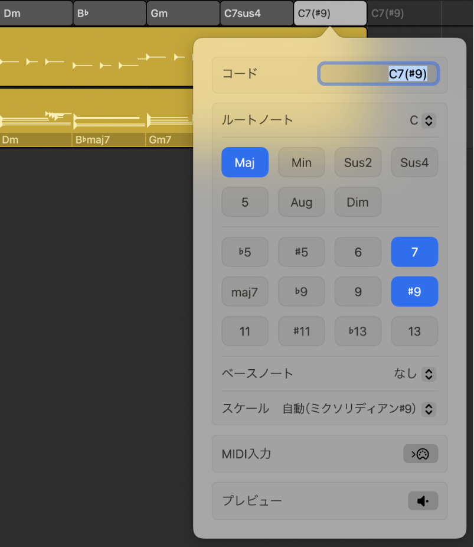Viewport: 474px width, 547px height.
Task: Select the Dim chord quality
Action: (358, 201)
